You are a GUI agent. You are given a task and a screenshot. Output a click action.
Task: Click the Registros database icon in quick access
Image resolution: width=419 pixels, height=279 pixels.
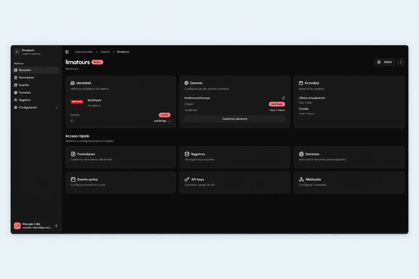(x=187, y=154)
